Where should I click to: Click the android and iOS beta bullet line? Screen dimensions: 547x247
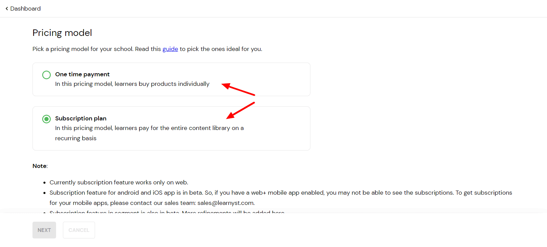pyautogui.click(x=280, y=193)
